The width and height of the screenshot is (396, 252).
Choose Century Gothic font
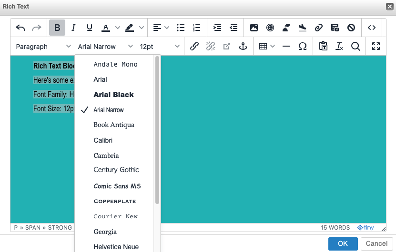[115, 170]
